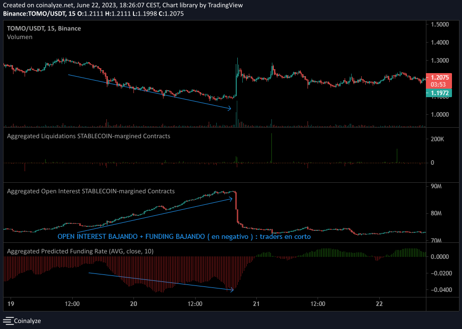Image resolution: width=462 pixels, height=329 pixels.
Task: Select the Aggregated Predicted Funding Rate title
Action: (80, 251)
